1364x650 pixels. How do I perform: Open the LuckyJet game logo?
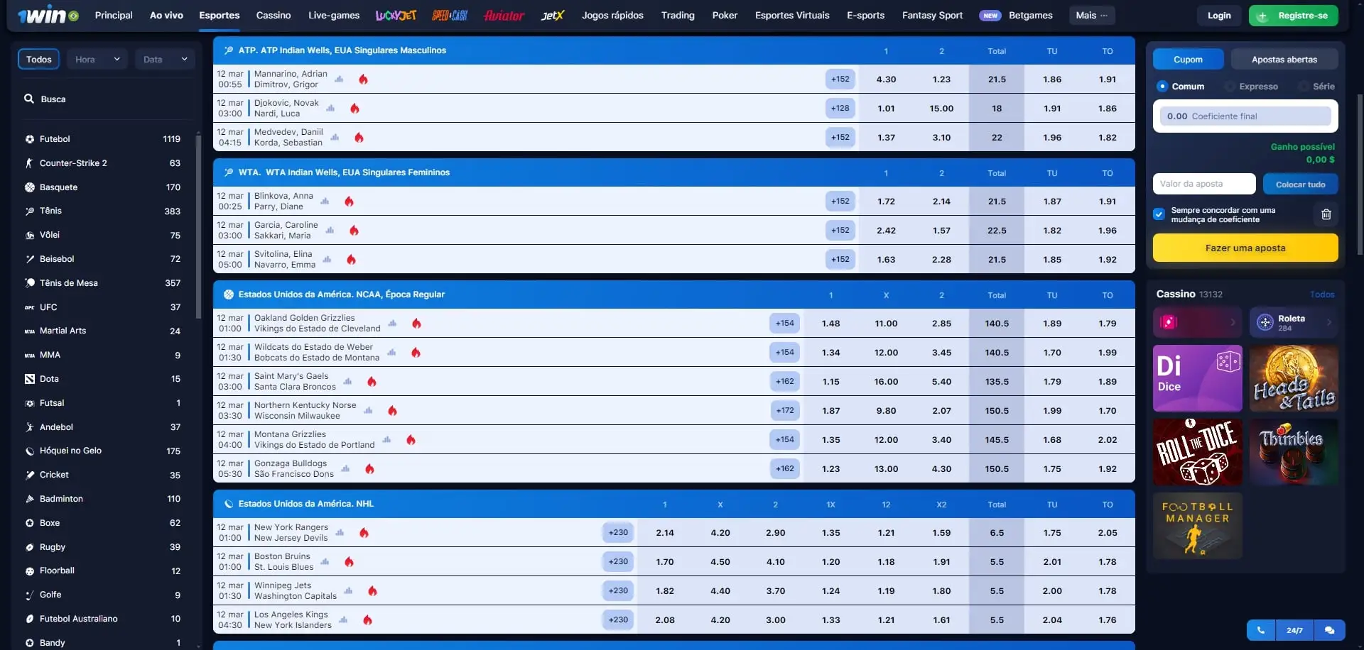pos(396,16)
